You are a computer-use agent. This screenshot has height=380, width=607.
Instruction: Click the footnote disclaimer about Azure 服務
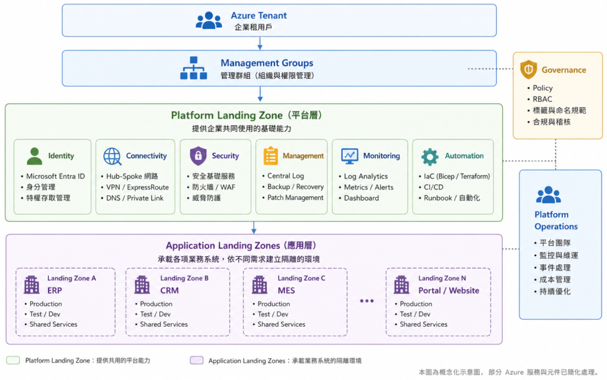tap(509, 372)
